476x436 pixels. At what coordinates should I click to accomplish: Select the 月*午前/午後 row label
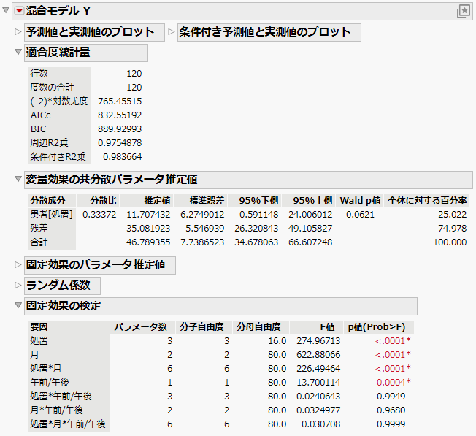56,410
